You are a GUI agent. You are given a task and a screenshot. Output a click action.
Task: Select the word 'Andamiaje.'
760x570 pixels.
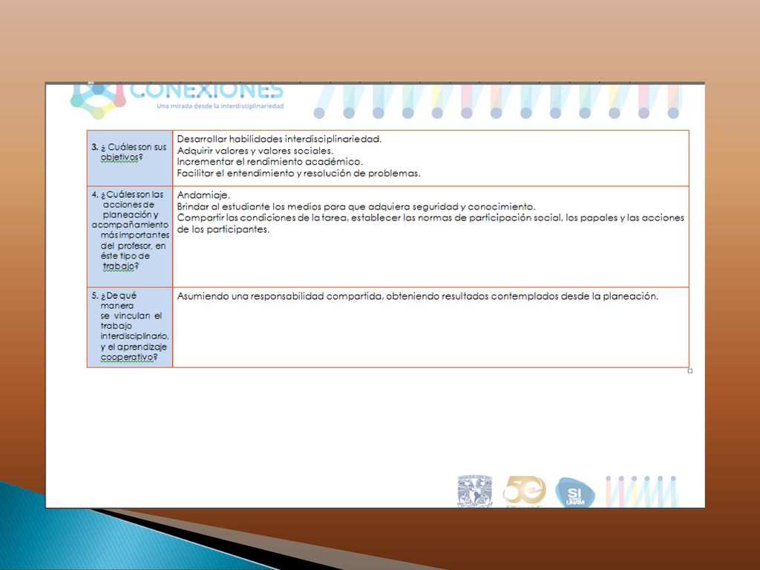203,195
